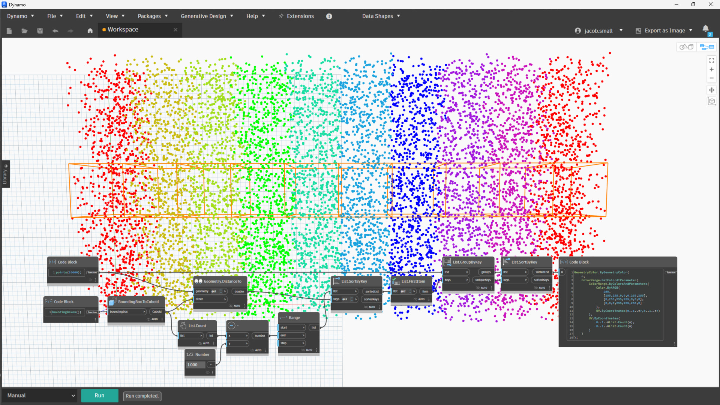Image resolution: width=720 pixels, height=405 pixels.
Task: Click the Run button
Action: 99,396
